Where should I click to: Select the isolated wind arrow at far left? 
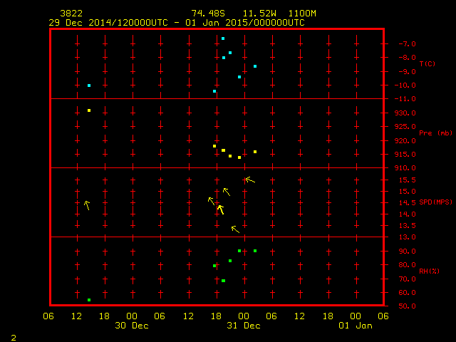(x=87, y=205)
